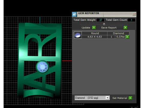Click the 4.63 X 4.63 size cell
The height and width of the screenshot is (108, 144).
click(94, 37)
